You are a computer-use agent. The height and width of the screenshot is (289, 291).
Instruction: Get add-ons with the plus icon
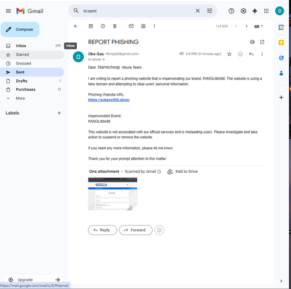point(281,97)
